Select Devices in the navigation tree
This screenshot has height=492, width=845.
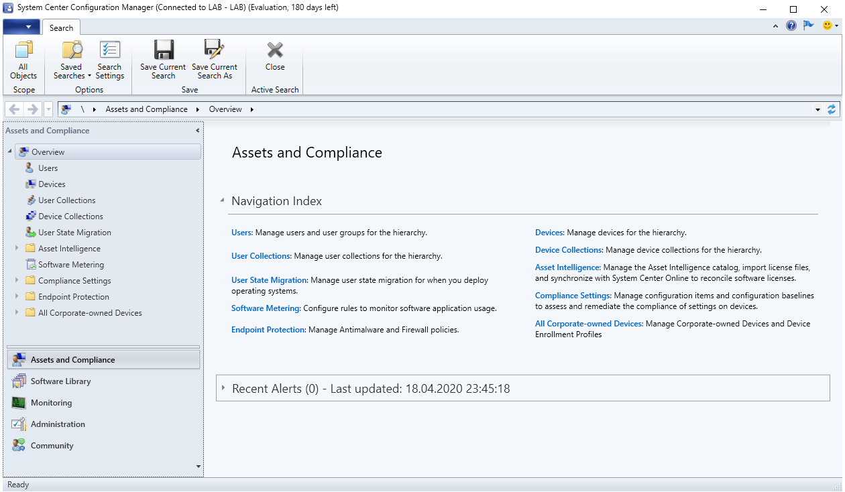52,184
